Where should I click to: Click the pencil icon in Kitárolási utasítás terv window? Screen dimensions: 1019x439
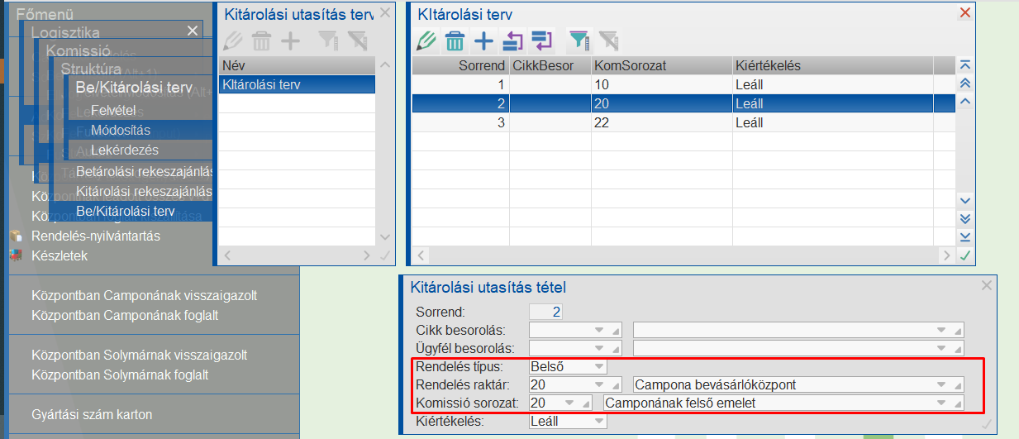tap(233, 40)
